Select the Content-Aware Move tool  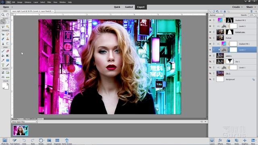tap(3, 77)
